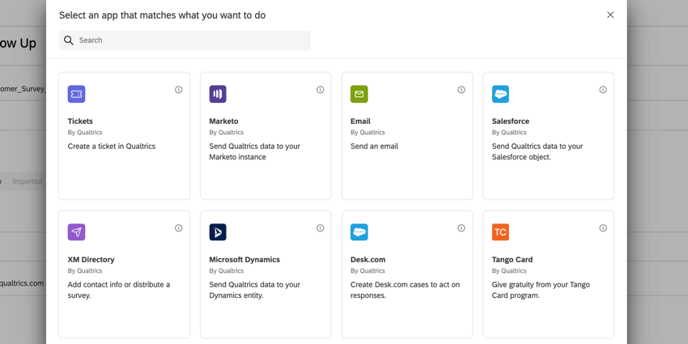Open info for the Tickets app
688x344 pixels.
point(179,90)
